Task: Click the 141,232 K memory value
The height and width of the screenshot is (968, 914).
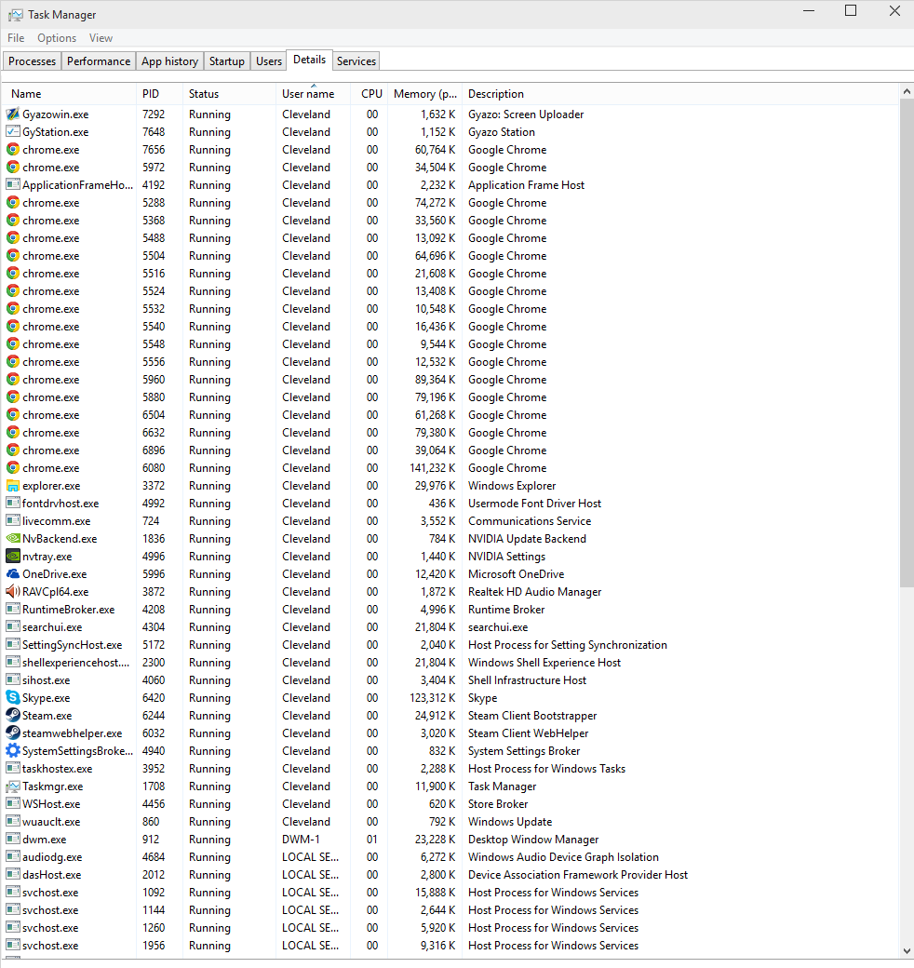Action: coord(433,468)
